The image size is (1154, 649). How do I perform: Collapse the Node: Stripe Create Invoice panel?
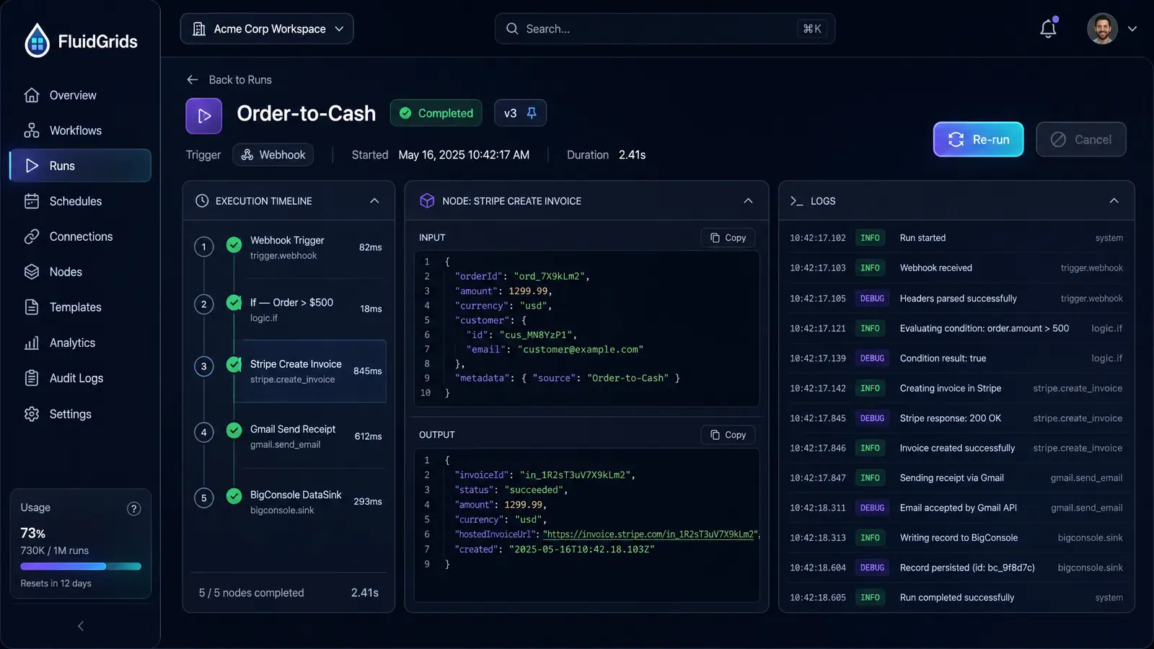pyautogui.click(x=748, y=201)
